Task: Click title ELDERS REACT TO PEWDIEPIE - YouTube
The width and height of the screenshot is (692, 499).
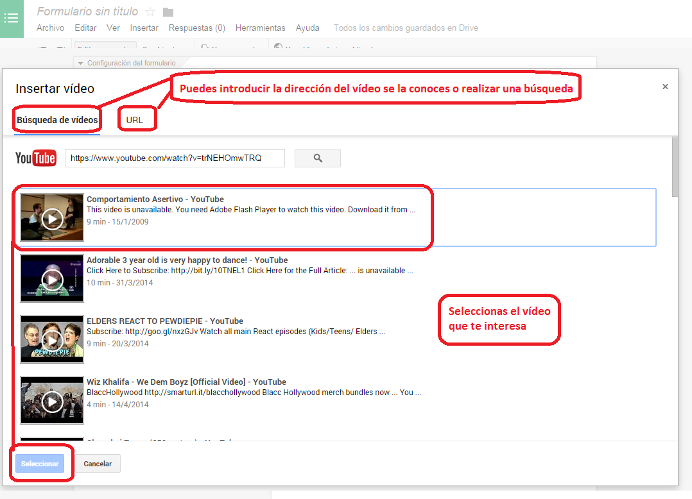Action: tap(164, 321)
